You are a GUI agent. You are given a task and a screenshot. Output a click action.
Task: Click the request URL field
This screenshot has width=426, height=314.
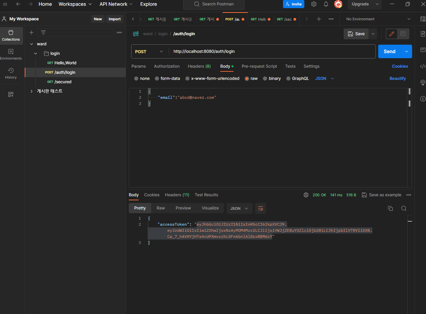click(x=272, y=51)
